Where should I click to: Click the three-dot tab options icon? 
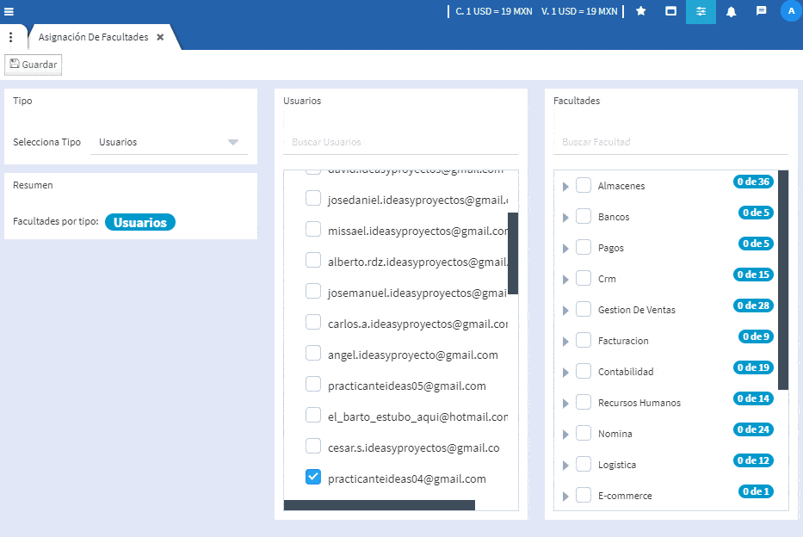(10, 38)
